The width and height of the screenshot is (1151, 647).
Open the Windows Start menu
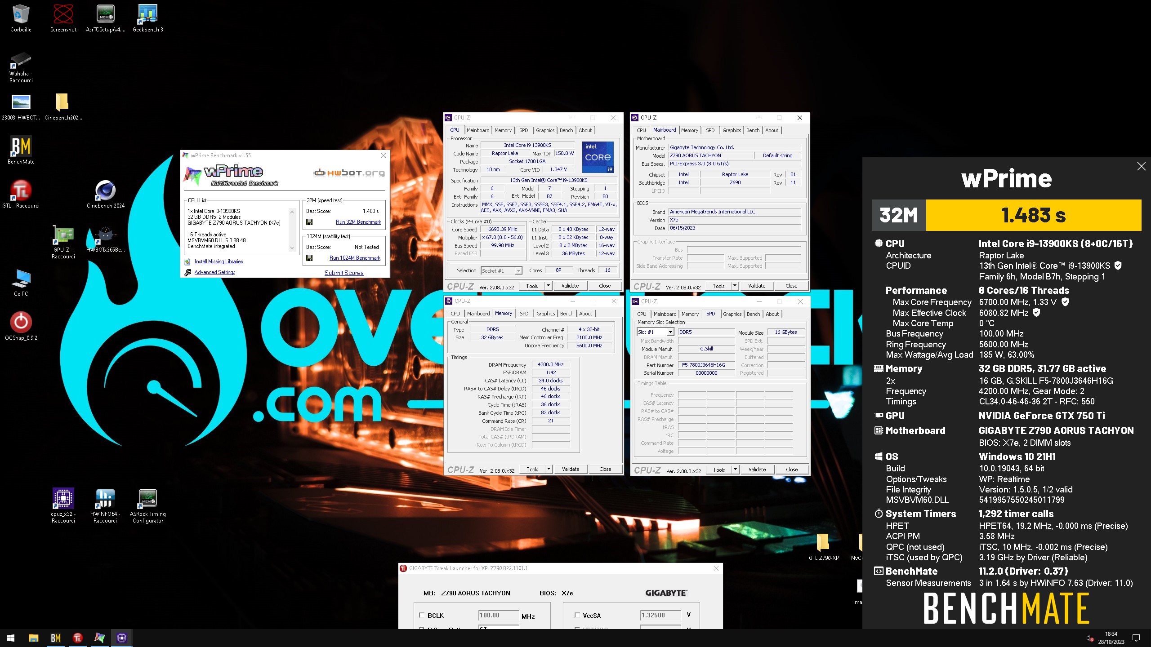[11, 638]
